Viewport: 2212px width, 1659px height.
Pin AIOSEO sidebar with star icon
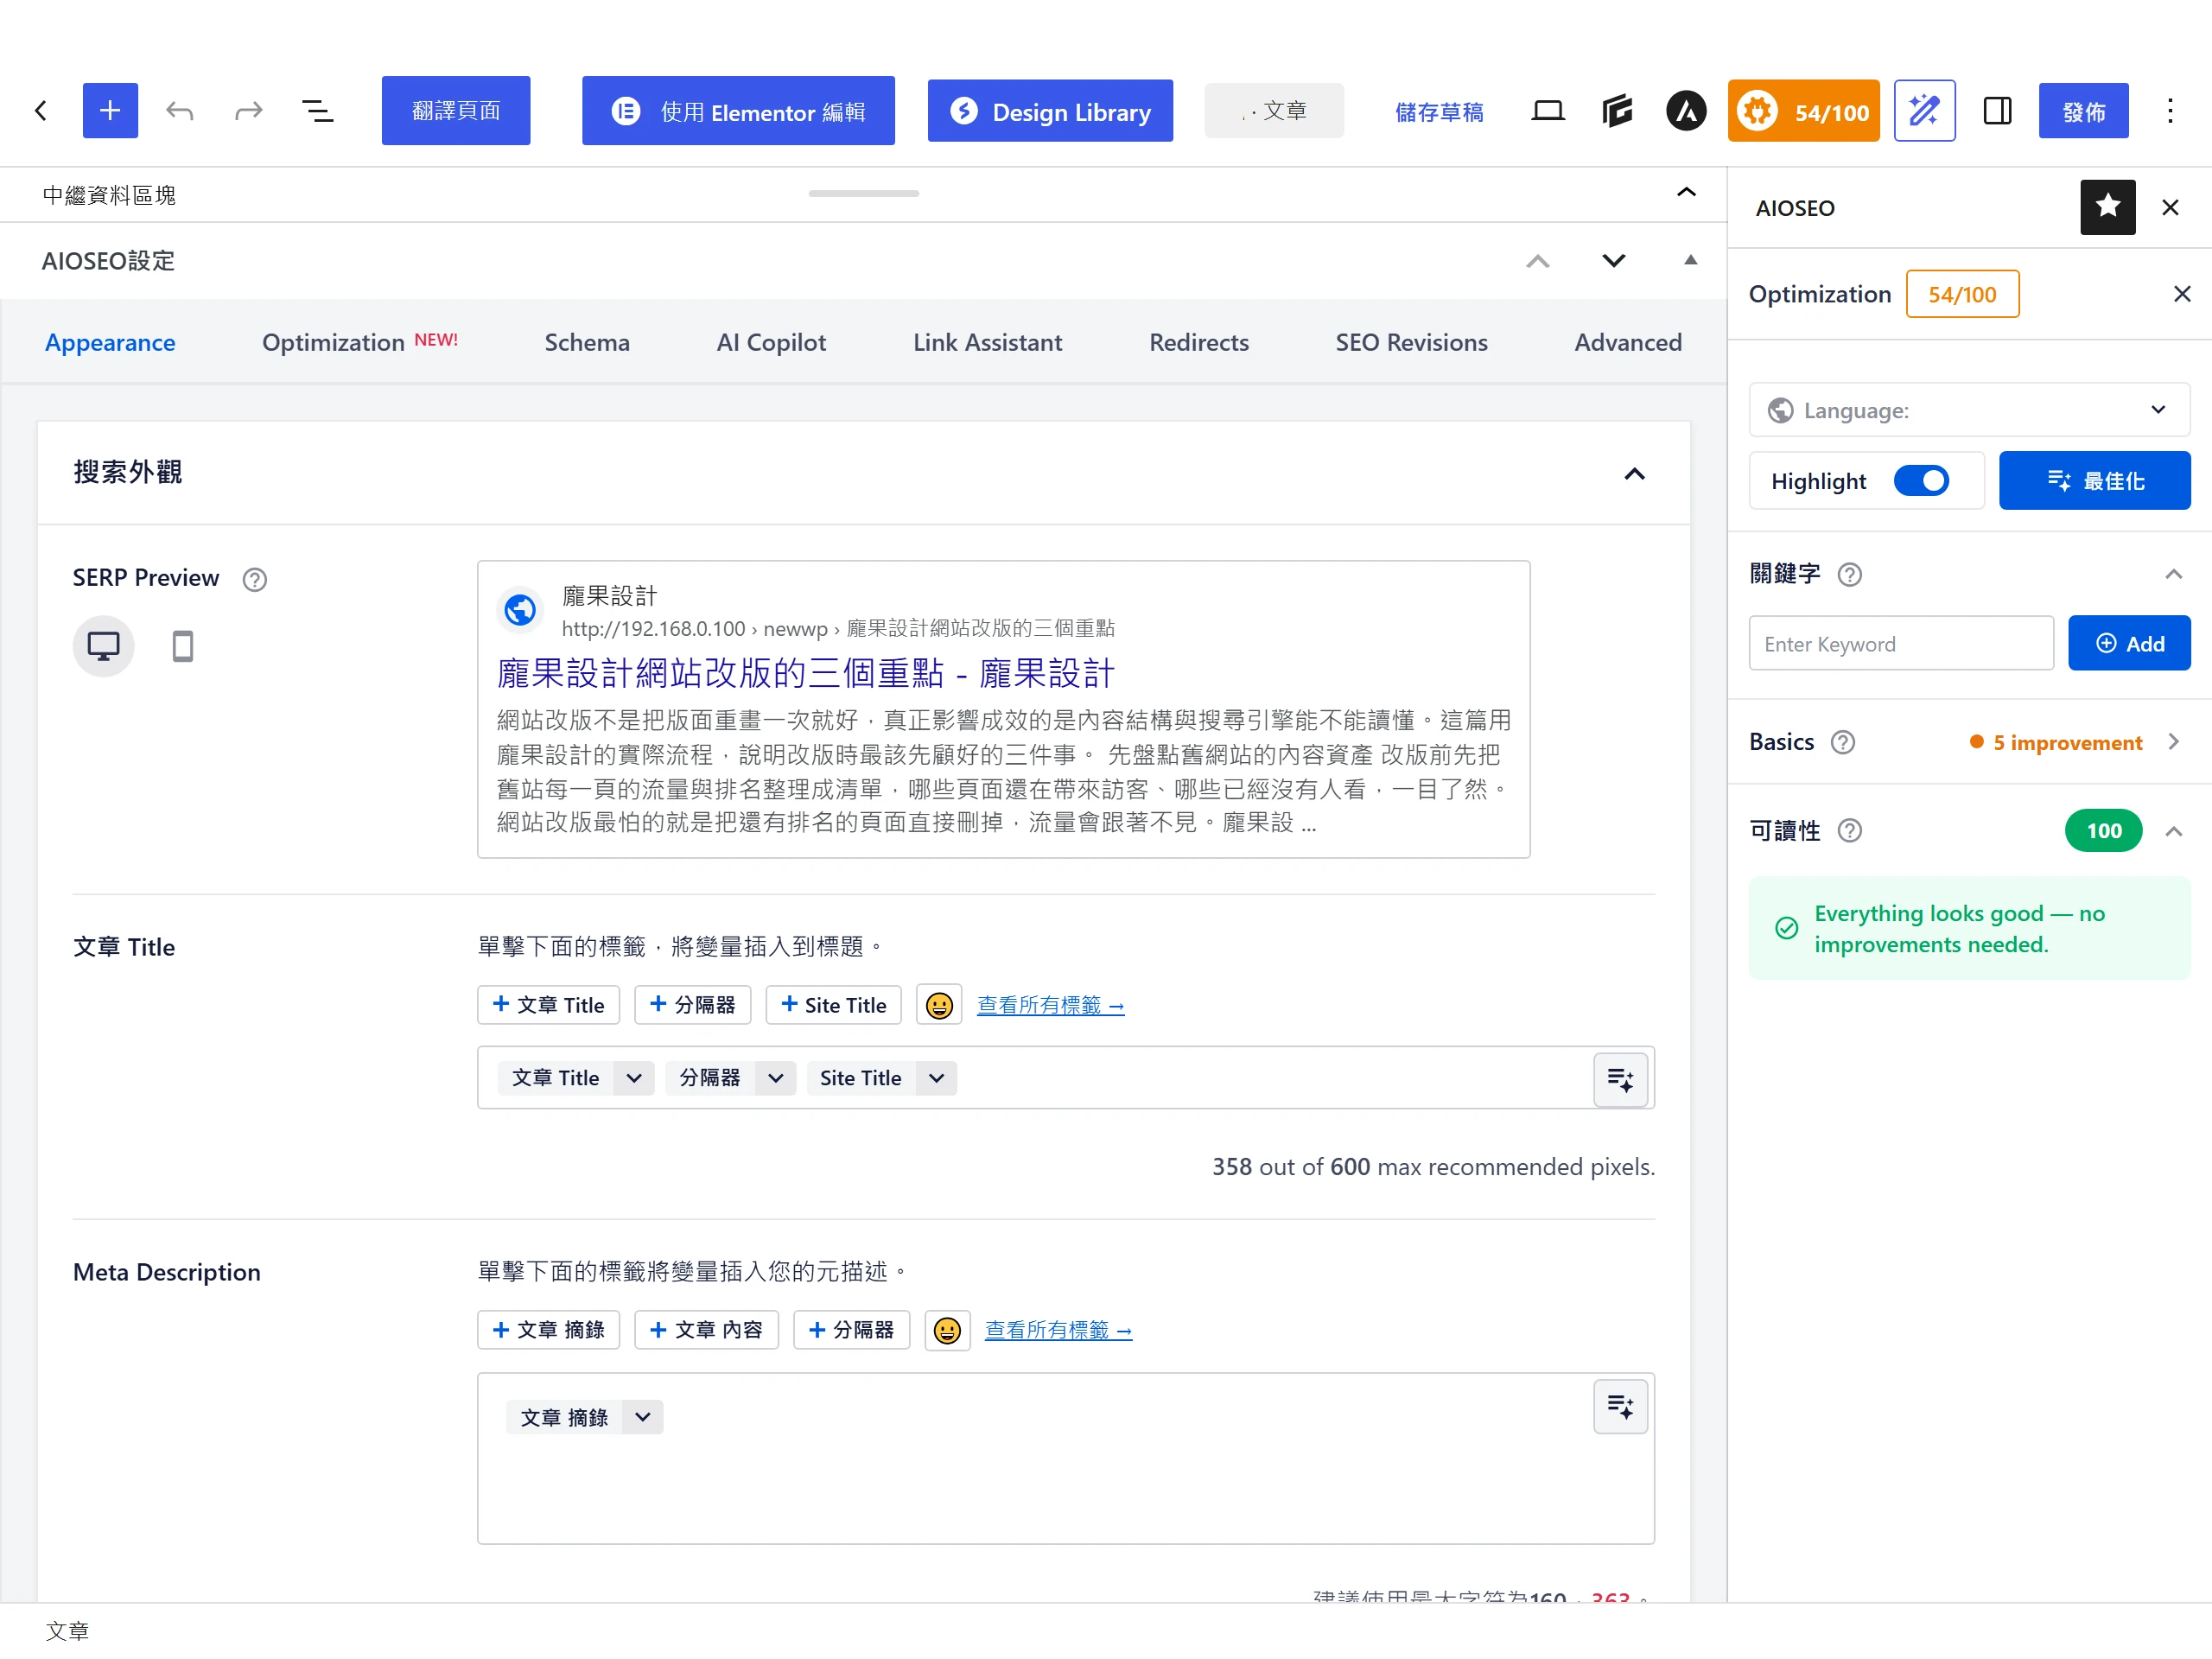2108,207
